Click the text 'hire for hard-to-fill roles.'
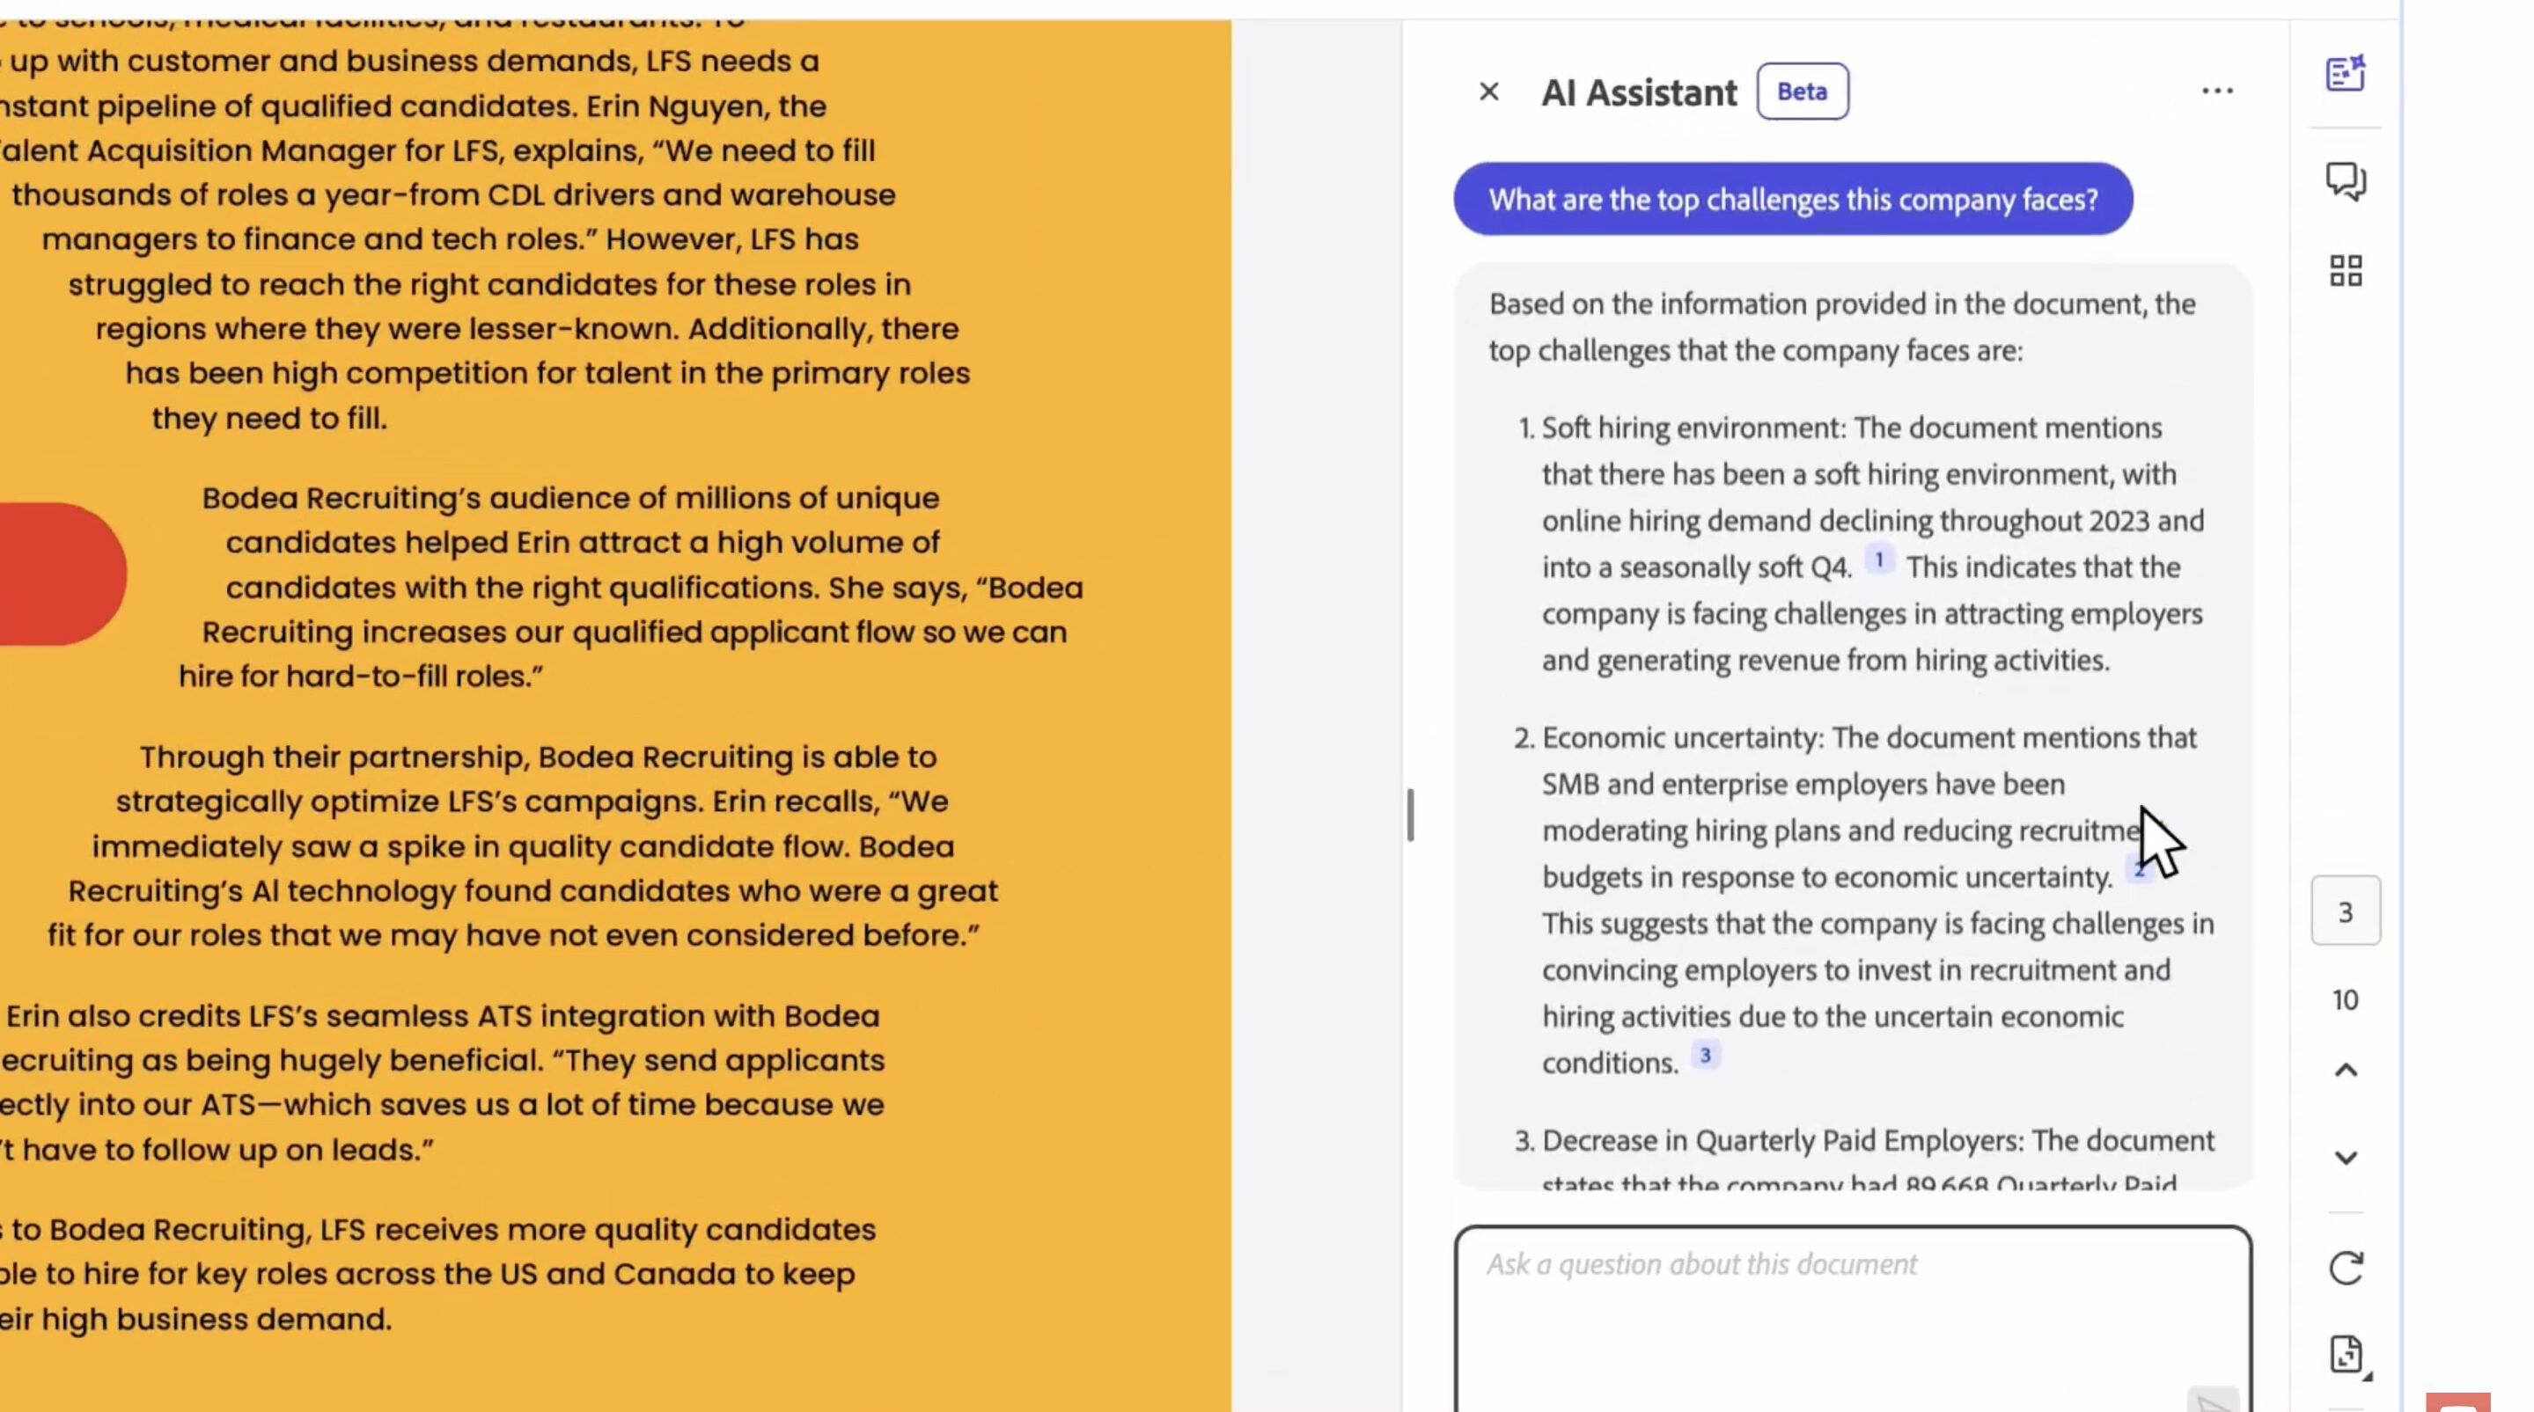Image resolution: width=2534 pixels, height=1412 pixels. pos(361,677)
